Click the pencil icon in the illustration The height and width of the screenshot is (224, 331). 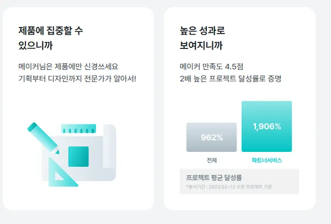tap(44, 138)
